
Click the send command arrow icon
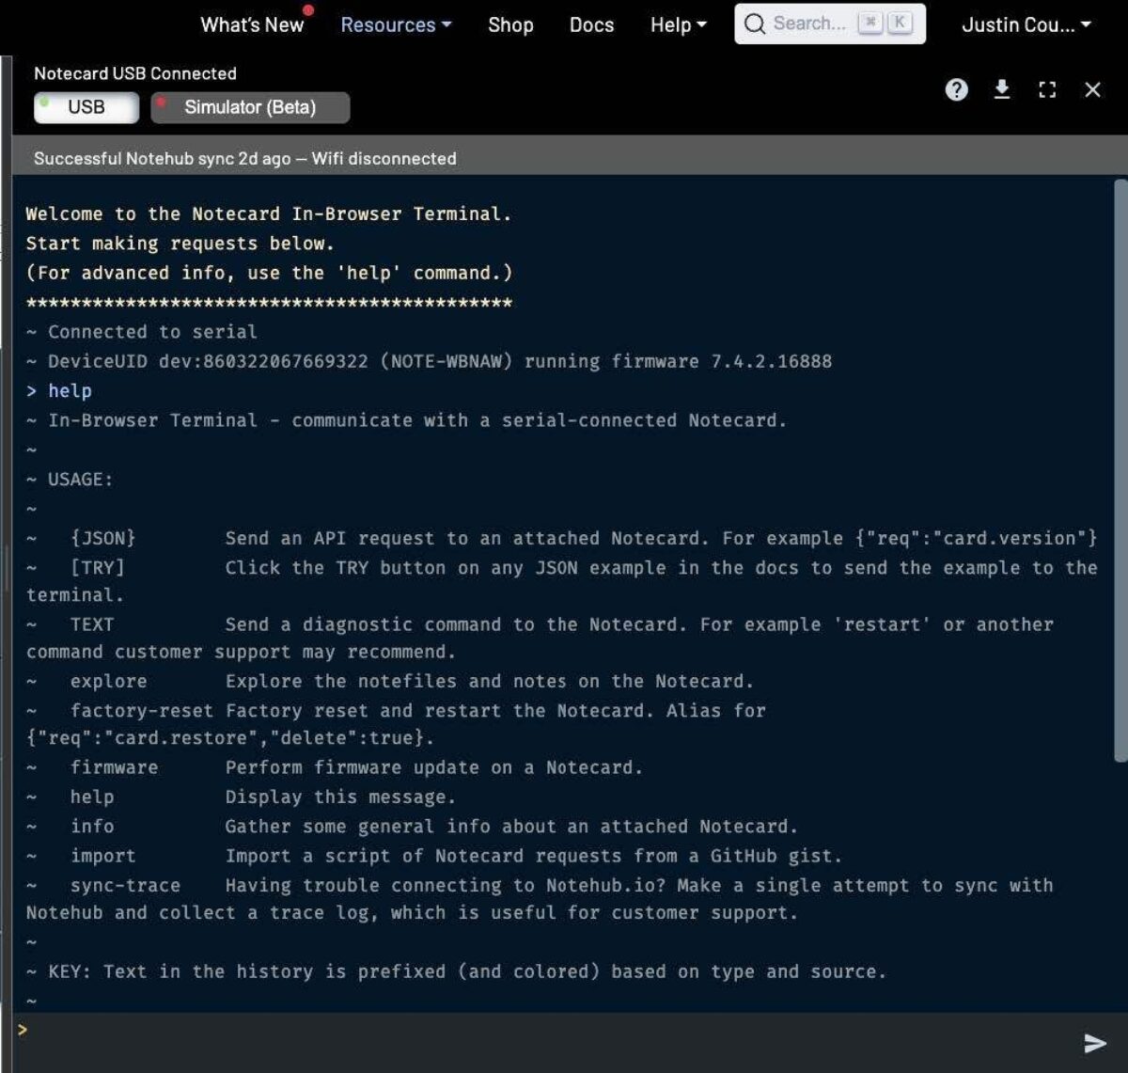tap(1094, 1042)
